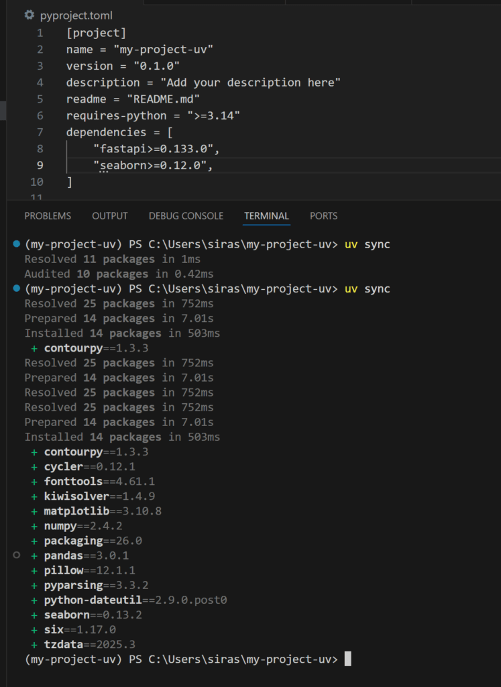Show the DEBUG CONSOLE tab
Image resolution: width=501 pixels, height=687 pixels.
[186, 216]
